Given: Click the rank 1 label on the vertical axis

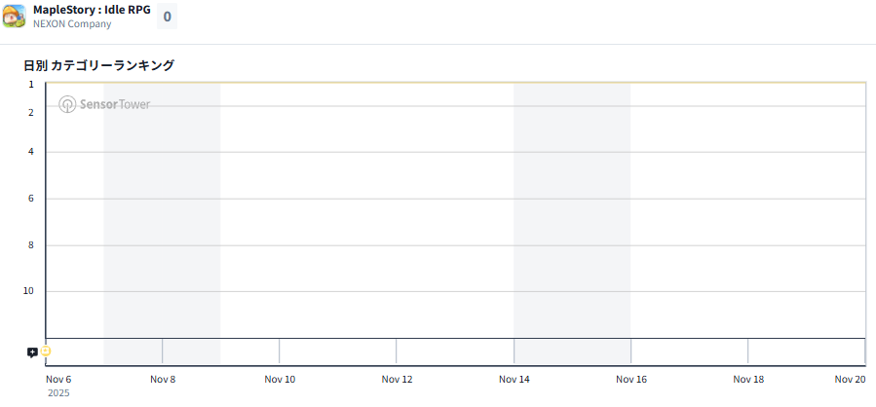Looking at the screenshot, I should click(x=31, y=85).
